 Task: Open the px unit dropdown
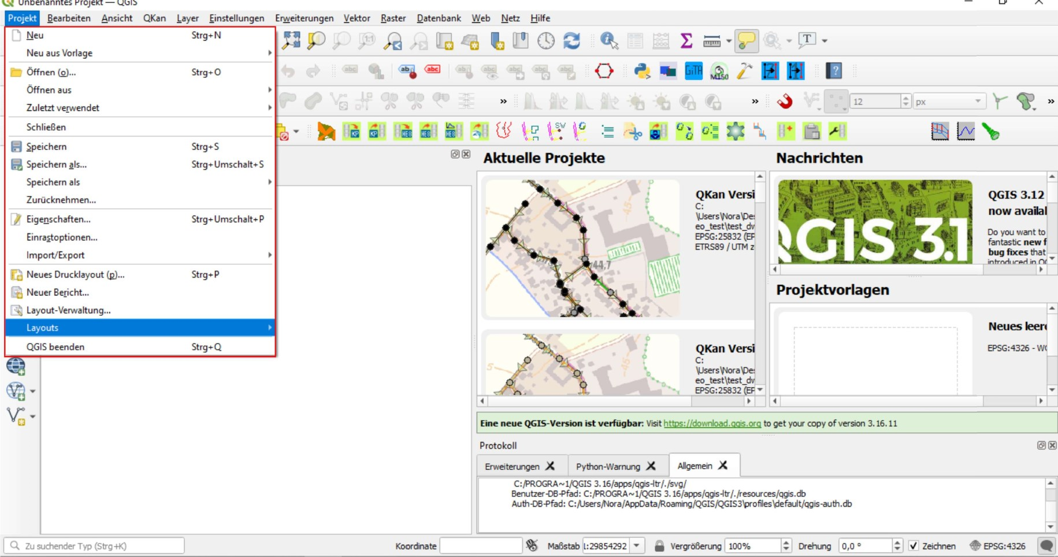978,102
